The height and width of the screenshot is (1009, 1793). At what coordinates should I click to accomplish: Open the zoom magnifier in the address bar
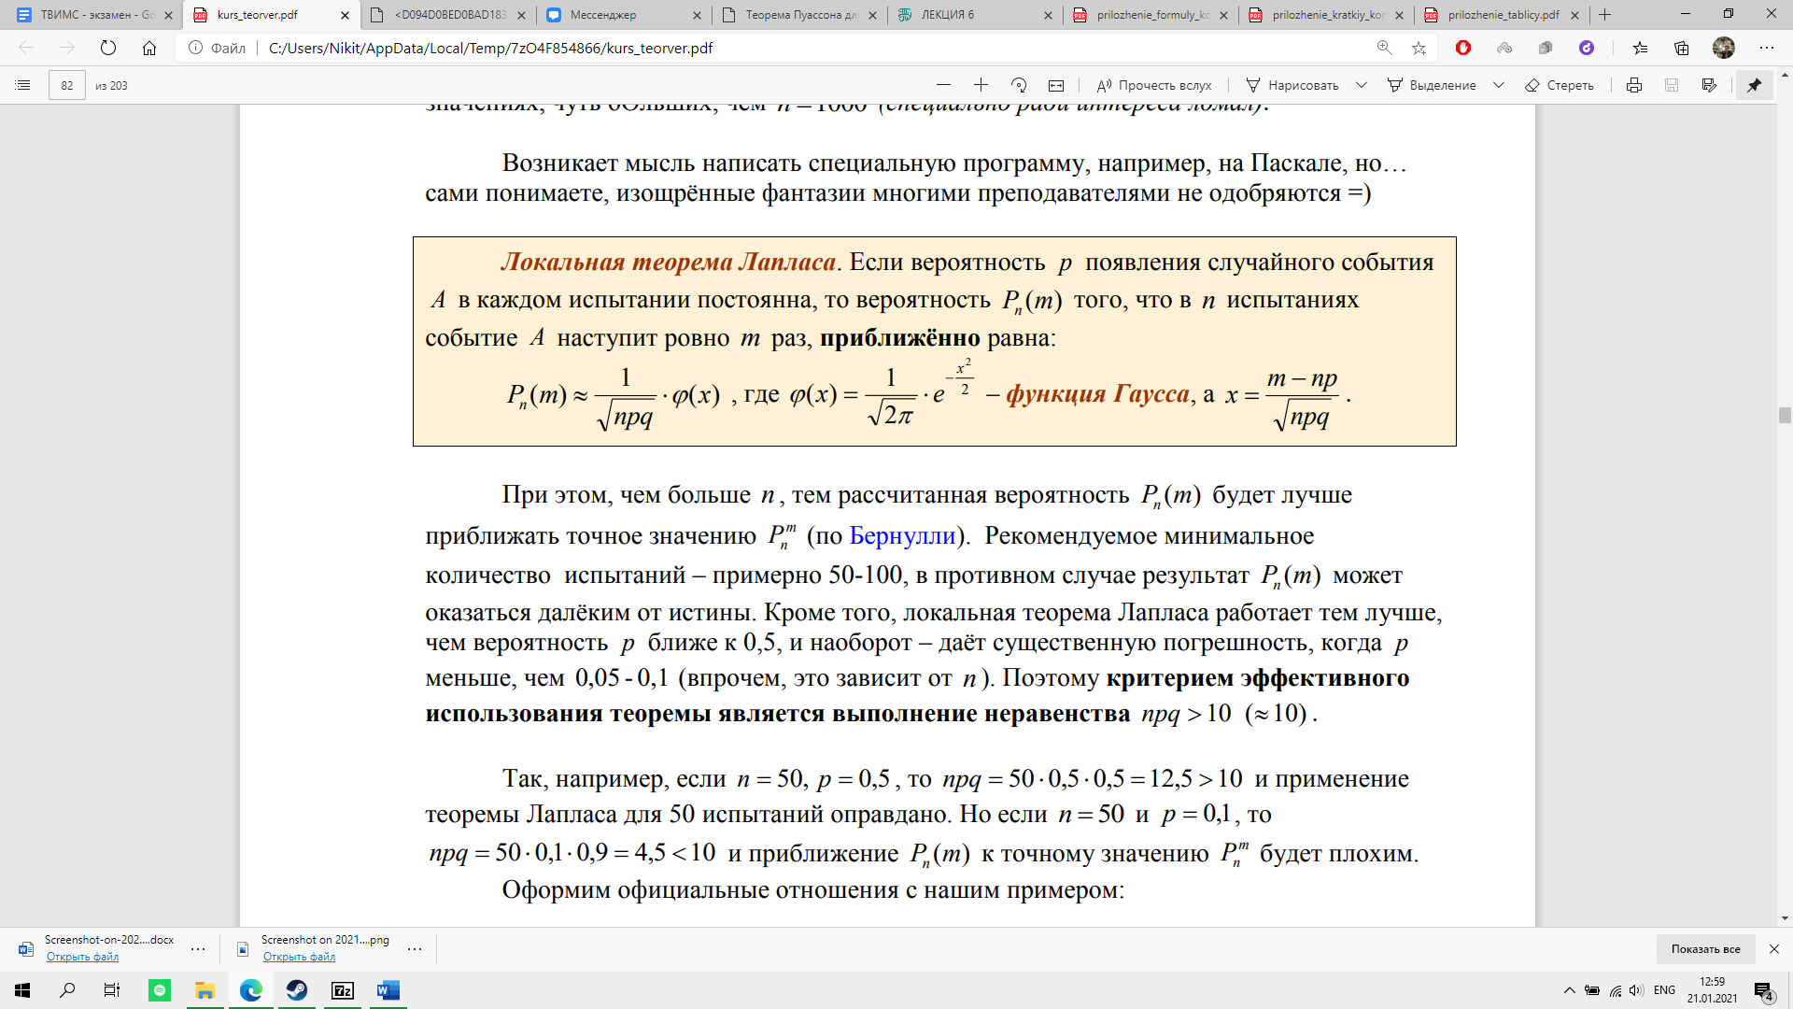[x=1384, y=48]
